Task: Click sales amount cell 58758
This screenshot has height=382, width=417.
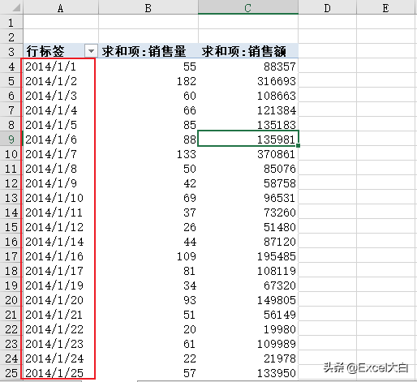Action: pyautogui.click(x=248, y=183)
